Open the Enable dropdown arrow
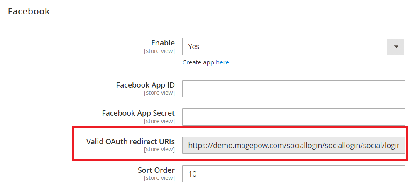Screen dimensions: 413x191 396,47
